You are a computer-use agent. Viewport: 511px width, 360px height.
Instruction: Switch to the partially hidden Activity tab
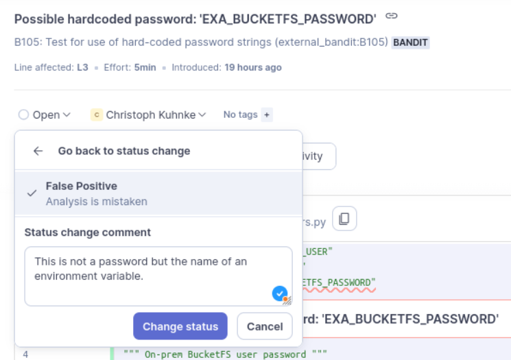[315, 156]
